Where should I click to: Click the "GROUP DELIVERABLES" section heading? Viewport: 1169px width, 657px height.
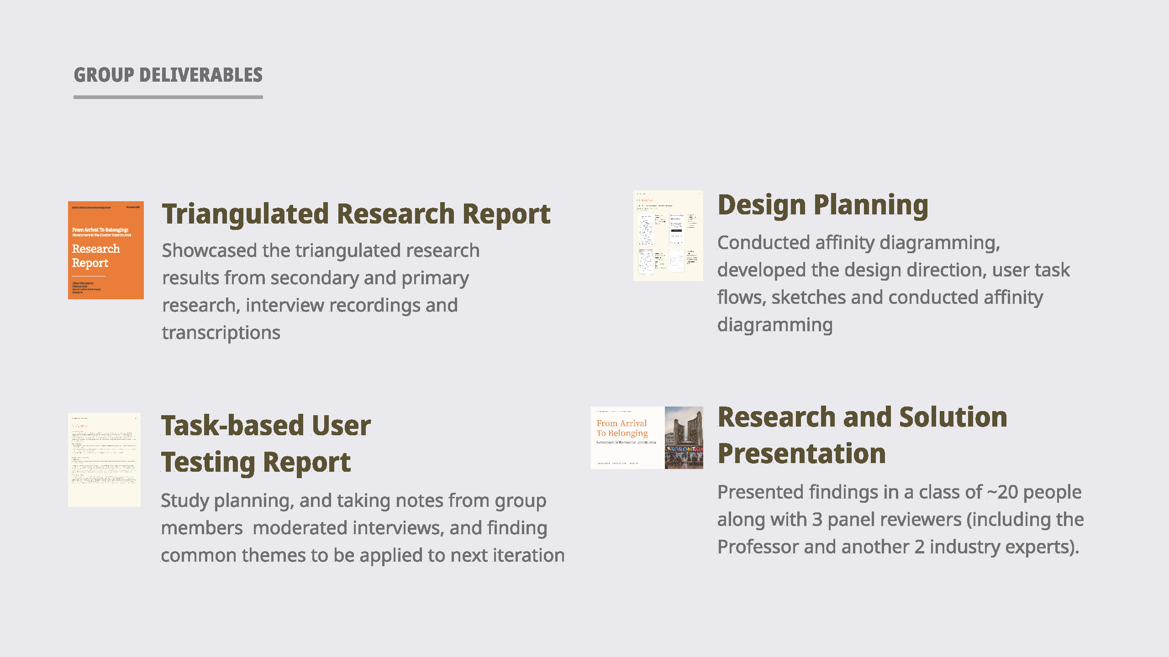[168, 75]
